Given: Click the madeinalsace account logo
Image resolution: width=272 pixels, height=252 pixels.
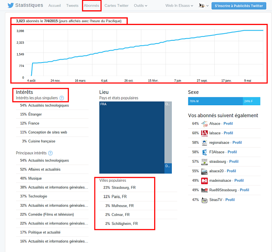Looking at the screenshot, I should coord(204,181).
